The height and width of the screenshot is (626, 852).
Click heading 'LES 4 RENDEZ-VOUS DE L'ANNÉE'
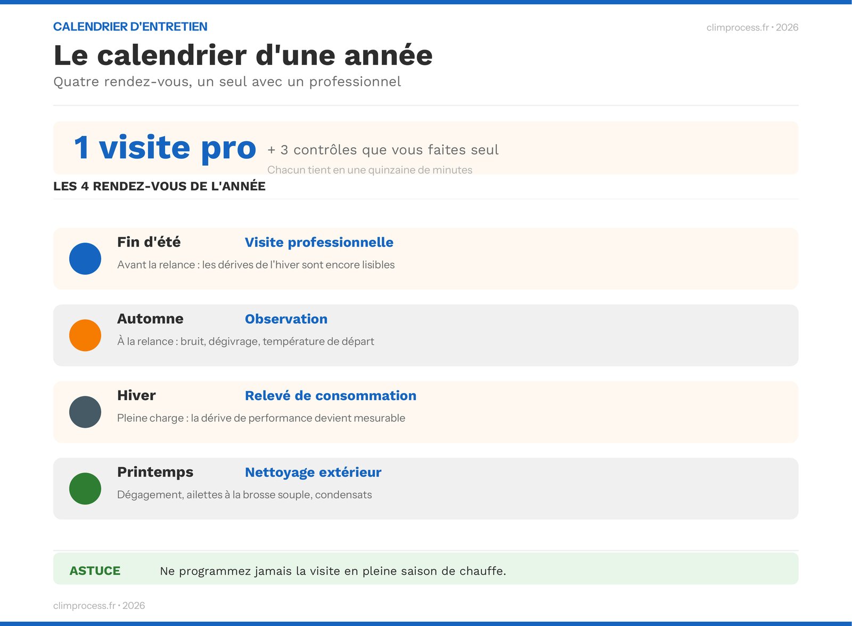(x=159, y=186)
